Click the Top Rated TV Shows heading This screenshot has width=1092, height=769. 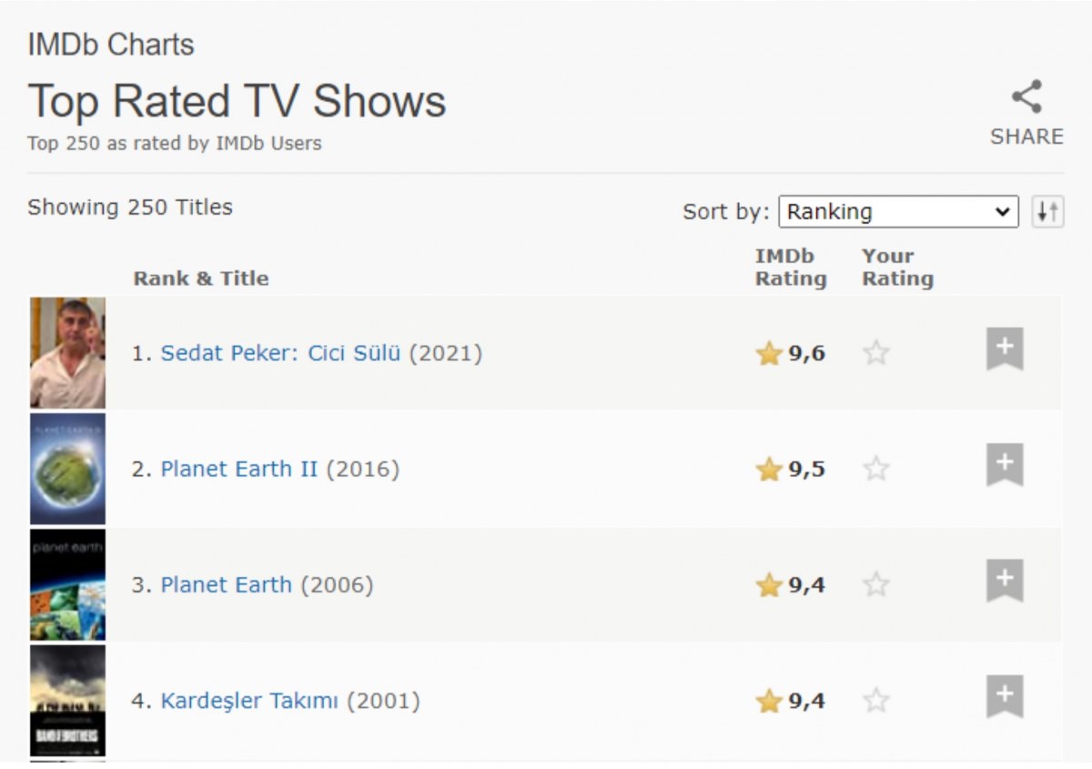[x=238, y=101]
